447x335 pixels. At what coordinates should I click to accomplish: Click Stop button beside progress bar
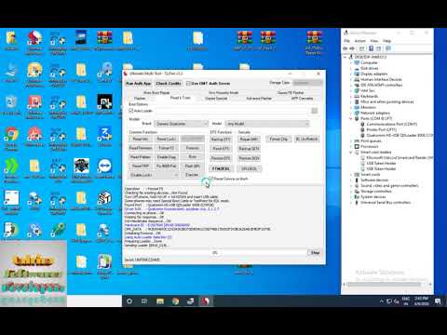[315, 253]
